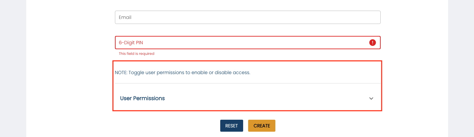Screen dimensions: 474x137
Task: Click the NOTE about toggling user permissions
Action: pos(182,72)
